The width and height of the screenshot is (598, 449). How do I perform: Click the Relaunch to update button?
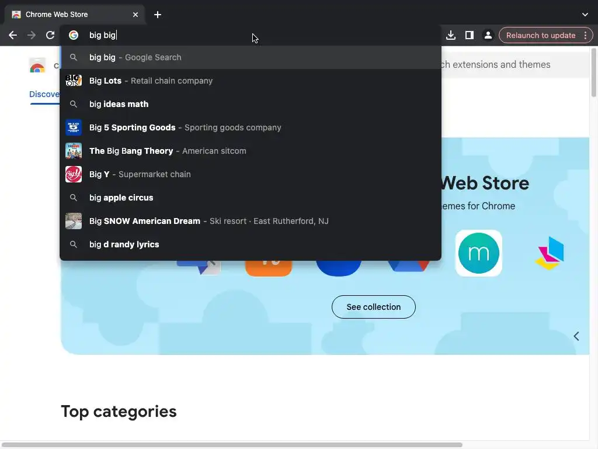(x=540, y=35)
